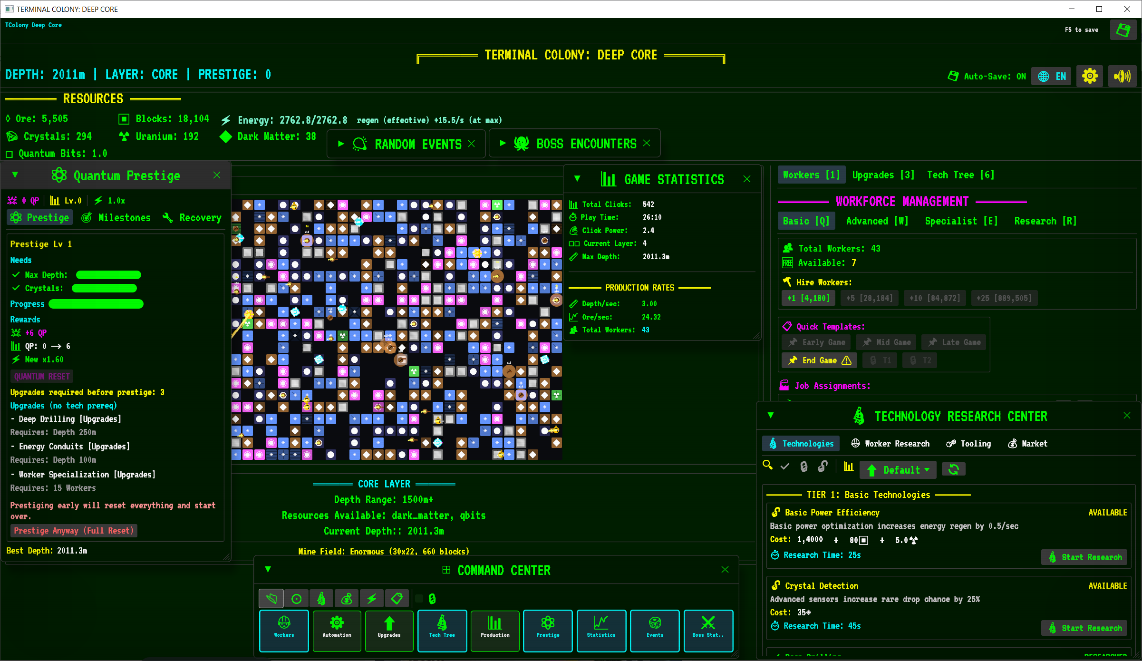Toggle the locked padlock filter in research toolbar
Image resolution: width=1142 pixels, height=661 pixels.
point(804,466)
